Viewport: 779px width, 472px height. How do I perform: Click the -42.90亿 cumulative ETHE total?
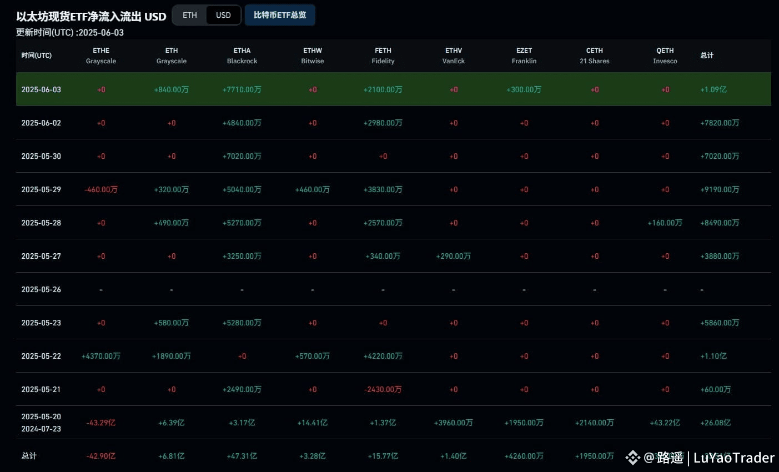101,456
